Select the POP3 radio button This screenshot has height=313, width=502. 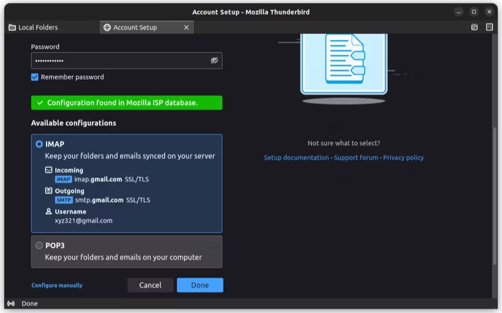click(x=39, y=245)
